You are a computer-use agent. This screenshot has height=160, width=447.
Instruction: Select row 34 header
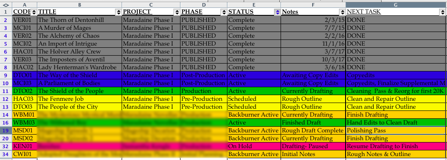(x=6, y=154)
